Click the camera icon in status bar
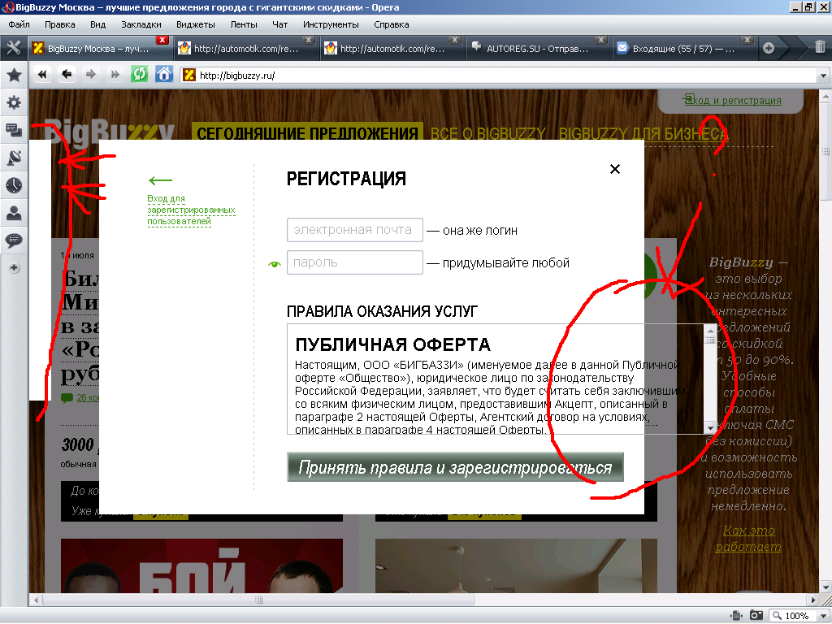Viewport: 832px width, 624px height. pyautogui.click(x=756, y=616)
